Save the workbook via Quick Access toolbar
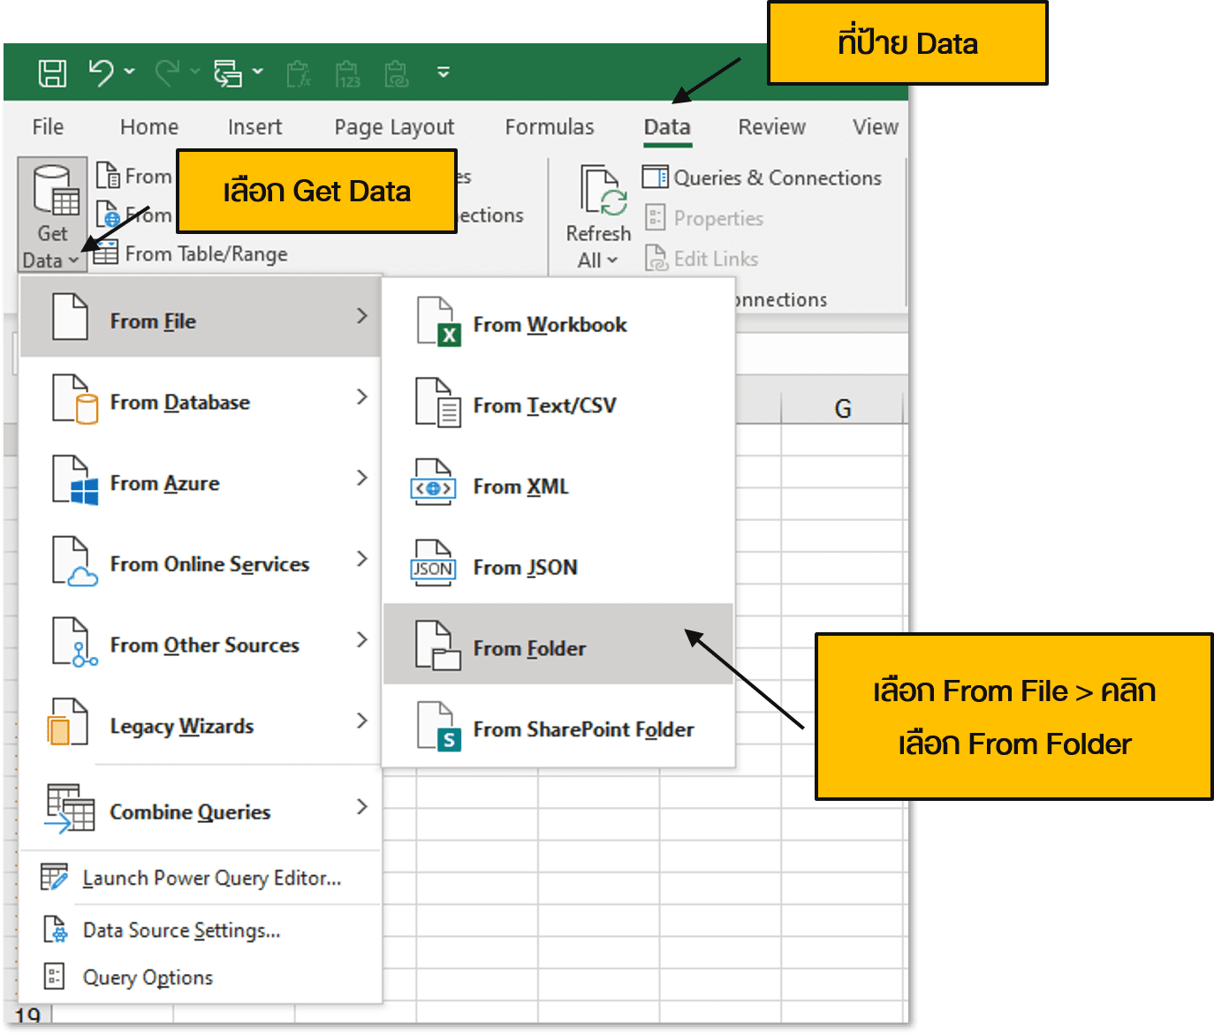 point(52,72)
